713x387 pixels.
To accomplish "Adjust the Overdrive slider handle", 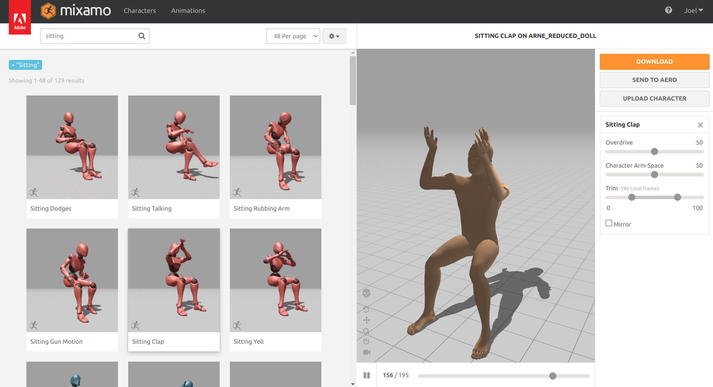I will pyautogui.click(x=654, y=151).
